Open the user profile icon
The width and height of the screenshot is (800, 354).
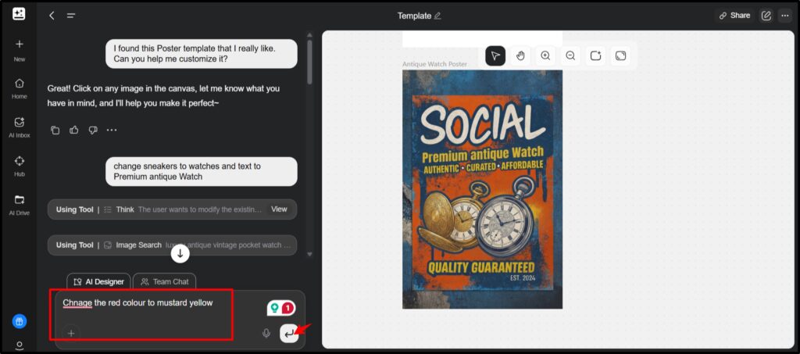click(x=20, y=345)
